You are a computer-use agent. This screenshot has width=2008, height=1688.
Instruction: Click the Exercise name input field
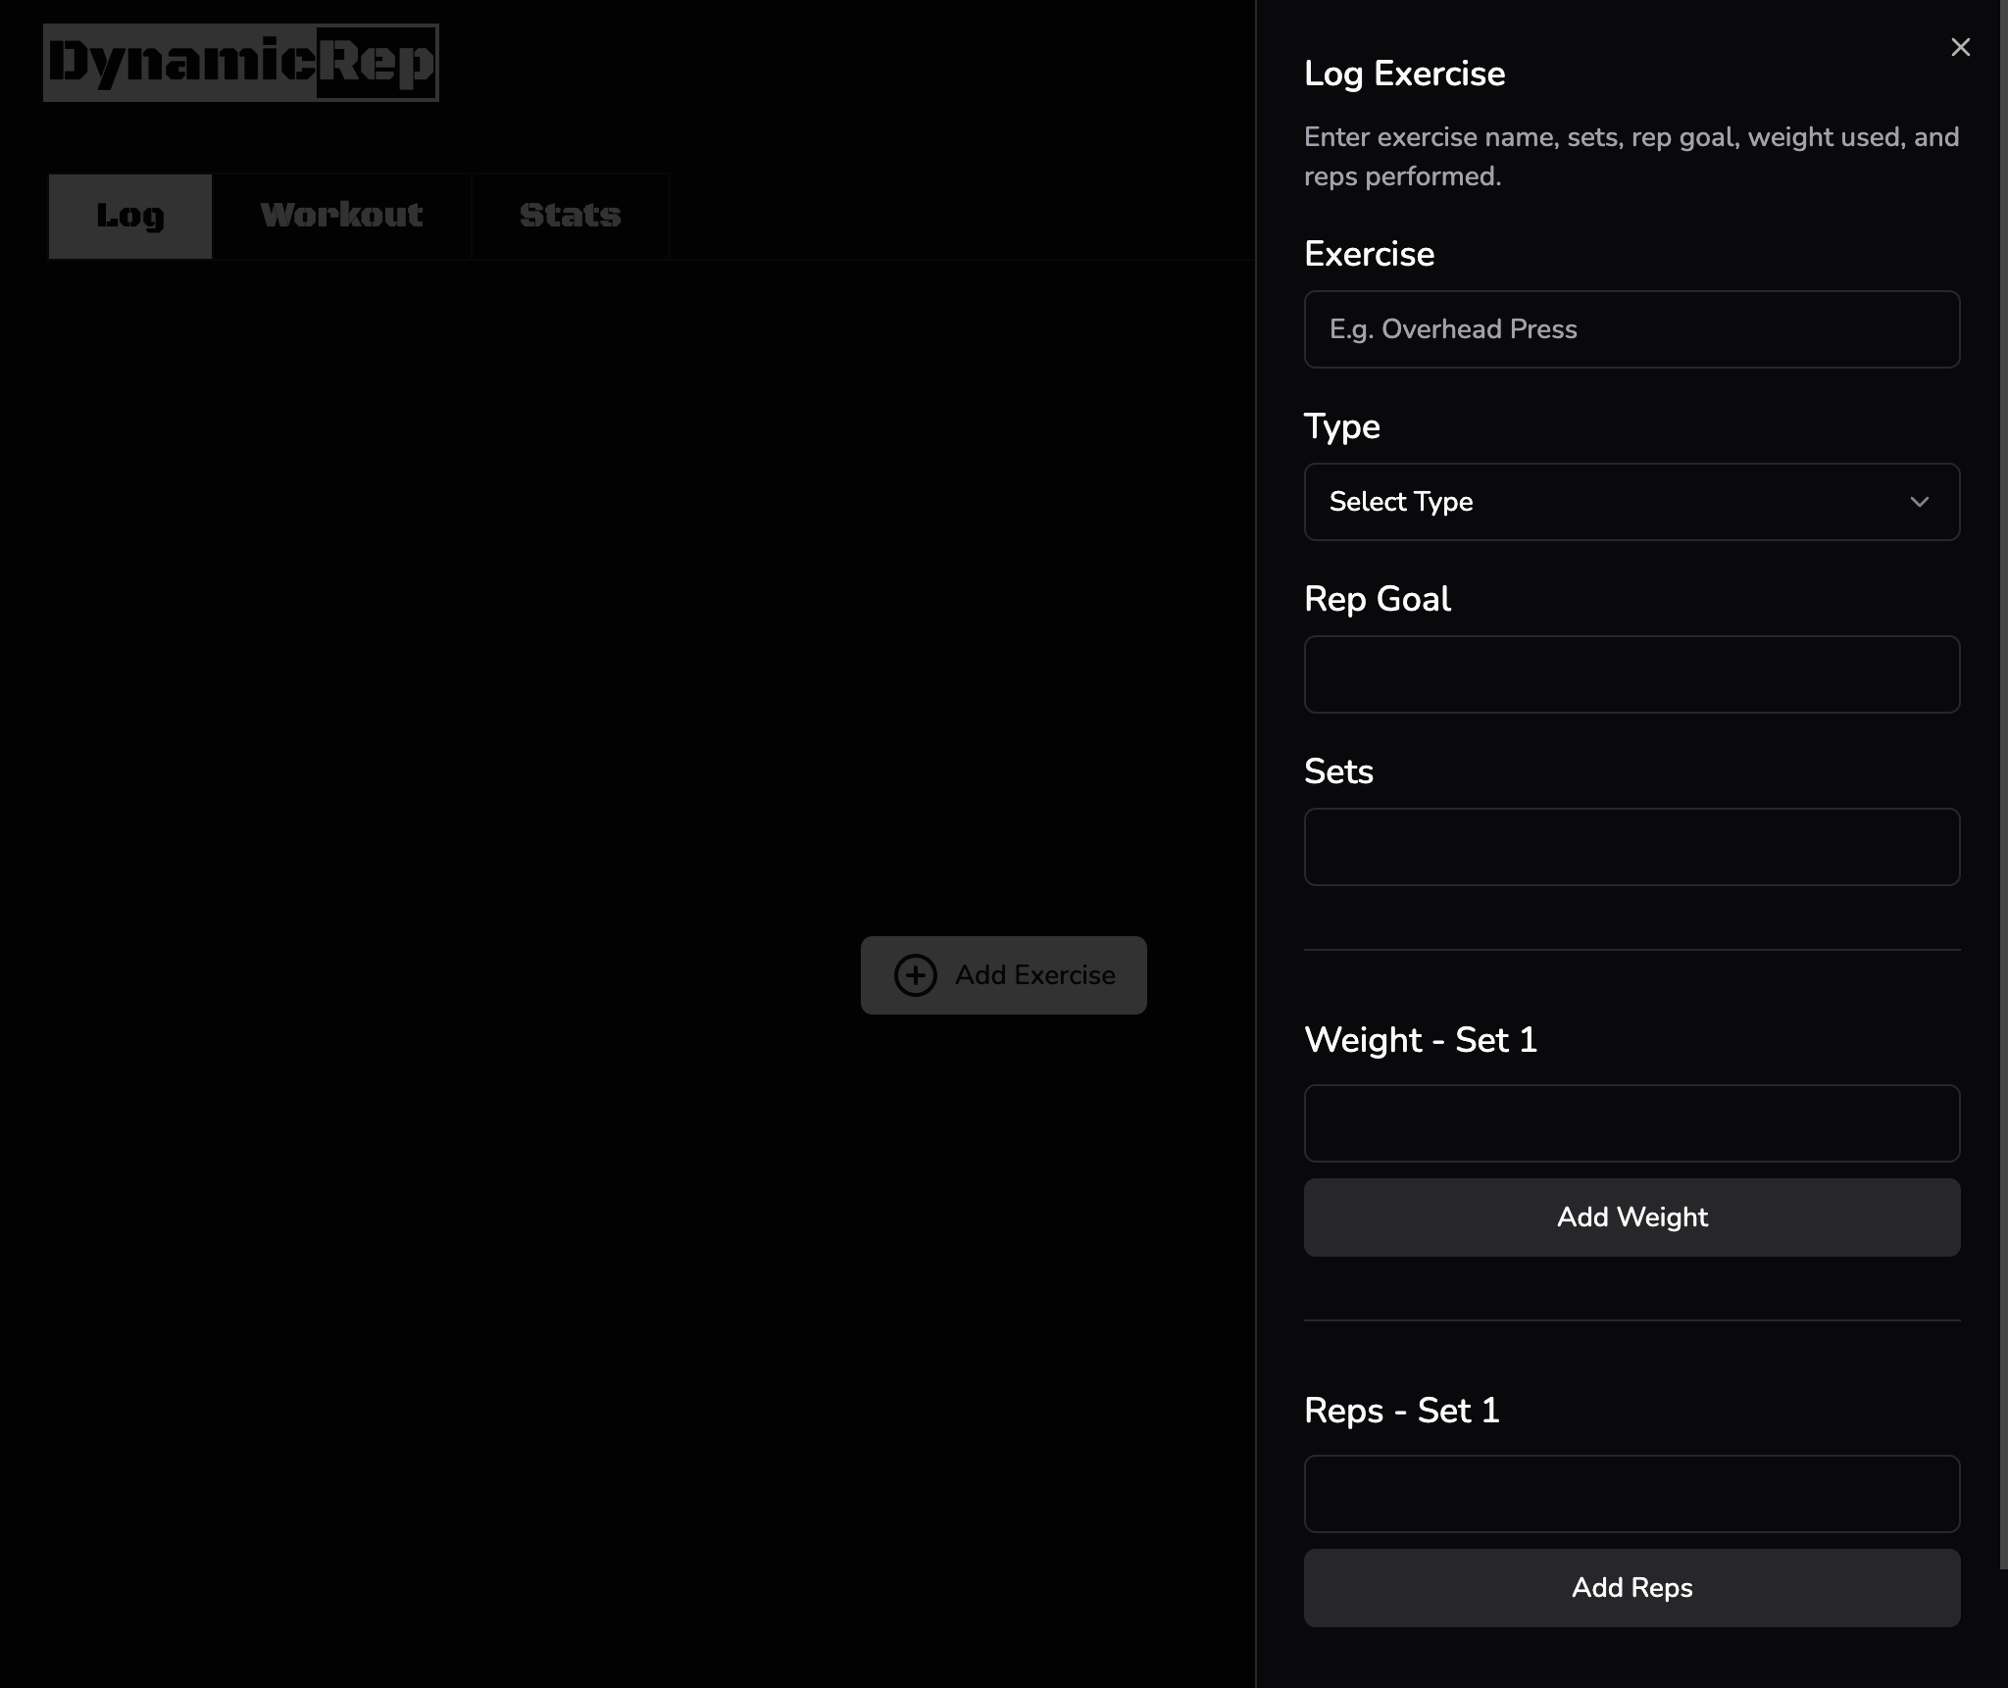1632,328
